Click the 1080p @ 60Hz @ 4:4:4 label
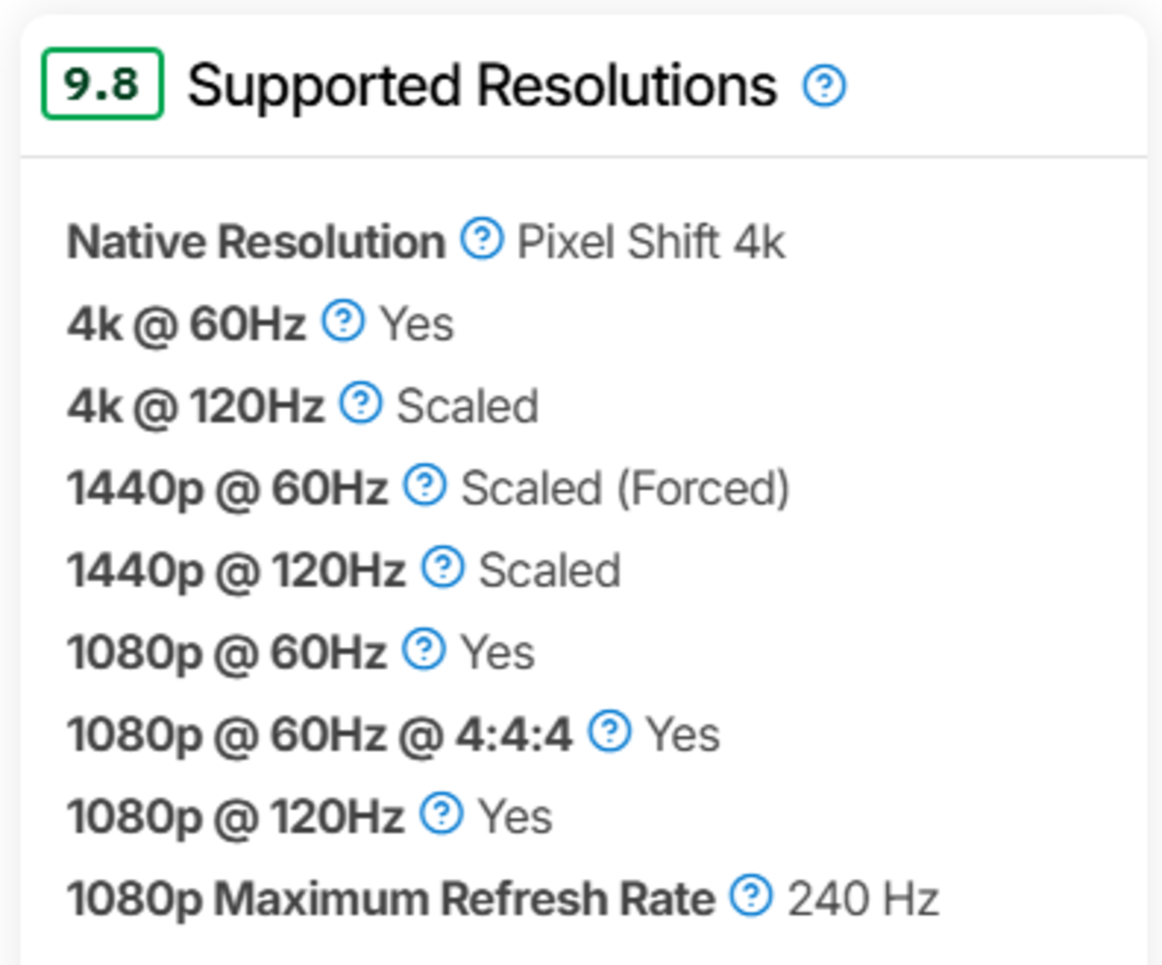Image resolution: width=1162 pixels, height=965 pixels. (319, 734)
